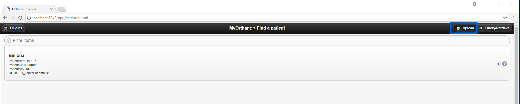Reload the page with refresh icon
The height and width of the screenshot is (104, 520).
pyautogui.click(x=20, y=18)
